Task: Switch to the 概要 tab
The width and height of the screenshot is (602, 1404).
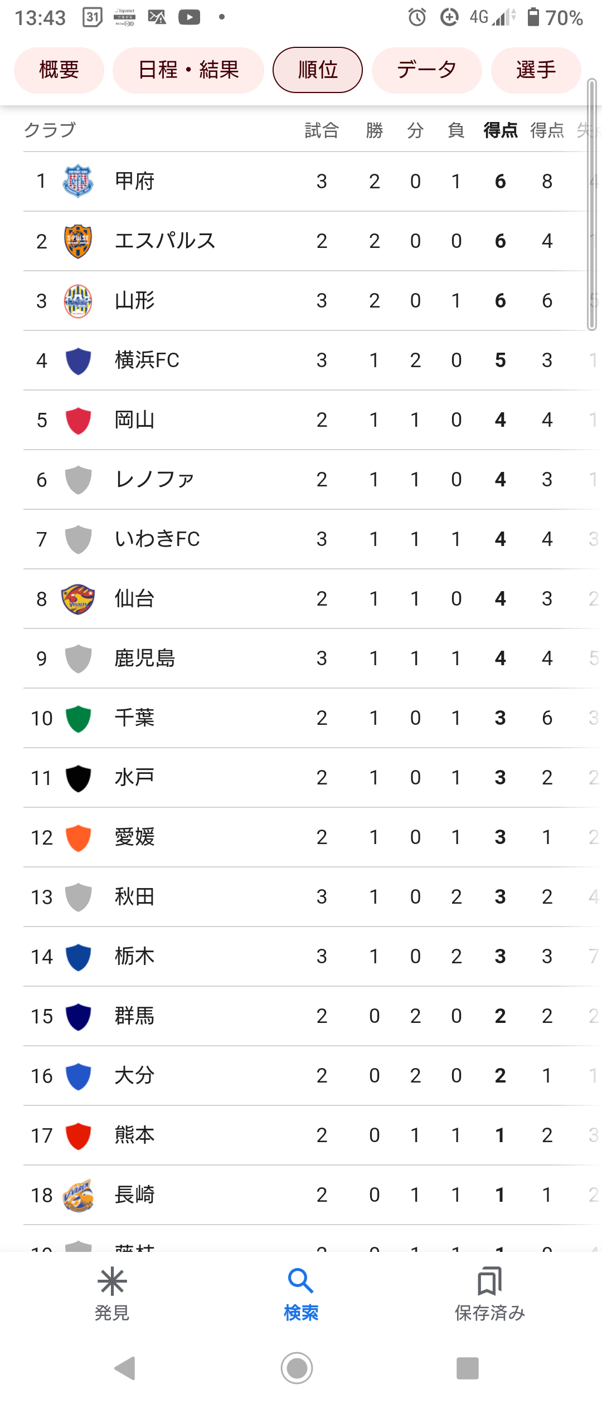Action: (59, 70)
